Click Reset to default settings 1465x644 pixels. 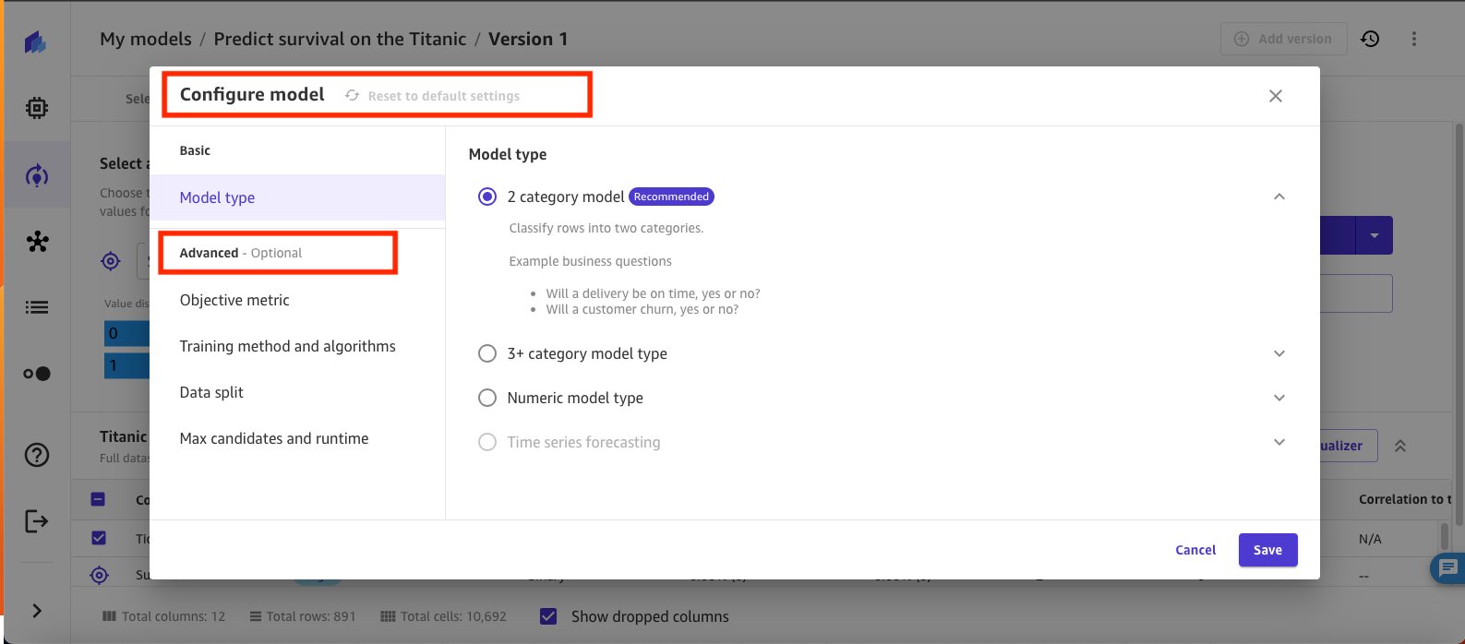(x=444, y=96)
